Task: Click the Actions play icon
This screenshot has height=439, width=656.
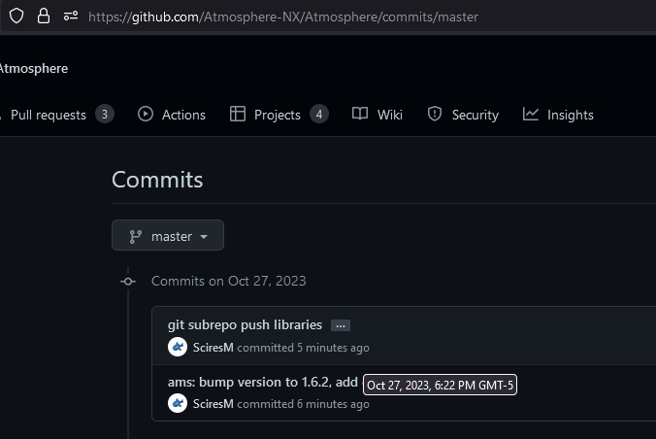Action: pyautogui.click(x=146, y=114)
